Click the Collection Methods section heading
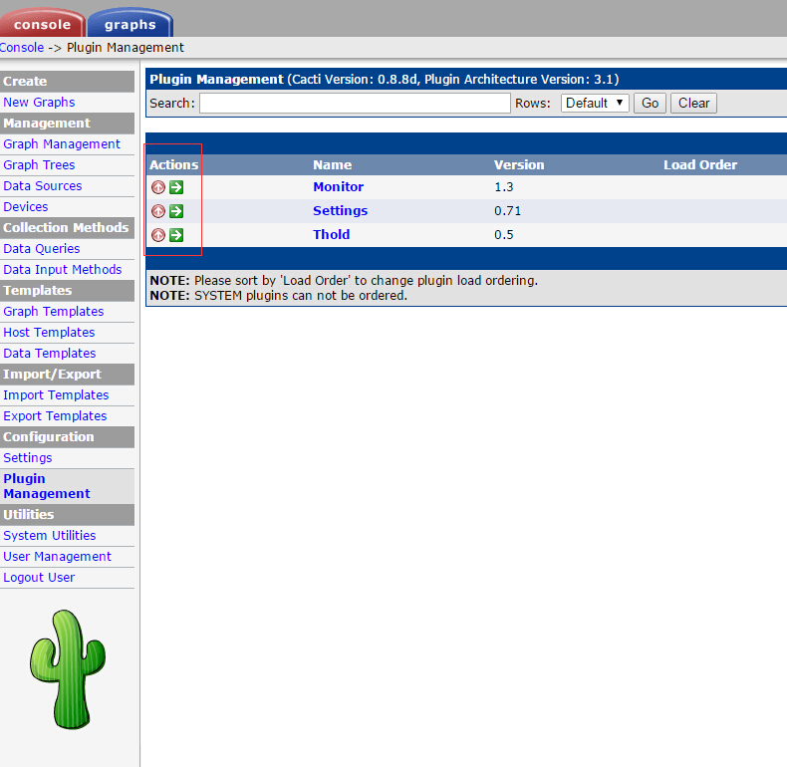This screenshot has width=787, height=767. pos(68,228)
